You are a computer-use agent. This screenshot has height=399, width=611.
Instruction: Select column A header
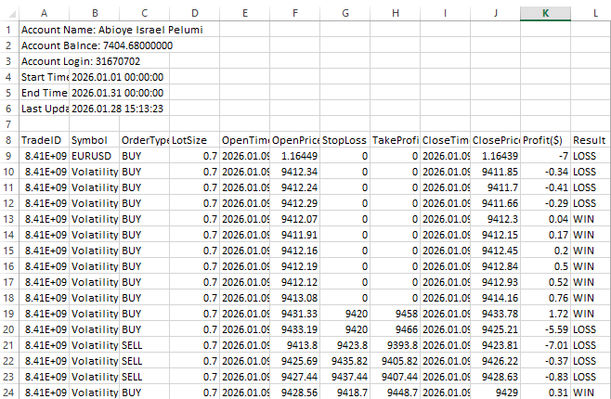pos(44,13)
